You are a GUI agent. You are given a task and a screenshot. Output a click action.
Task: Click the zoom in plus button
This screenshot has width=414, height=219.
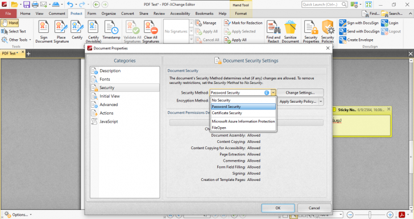coord(390,214)
